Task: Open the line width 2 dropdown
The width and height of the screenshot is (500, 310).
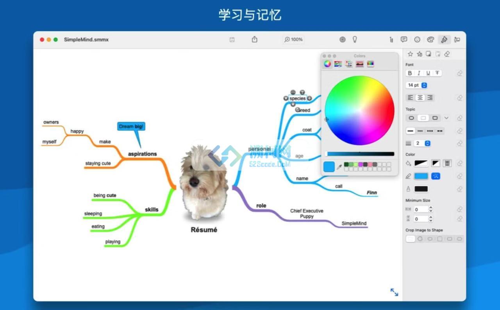Action: [422, 143]
